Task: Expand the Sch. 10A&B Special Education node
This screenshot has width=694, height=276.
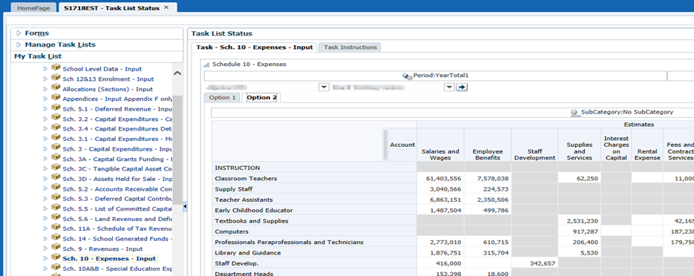Action: click(x=45, y=269)
